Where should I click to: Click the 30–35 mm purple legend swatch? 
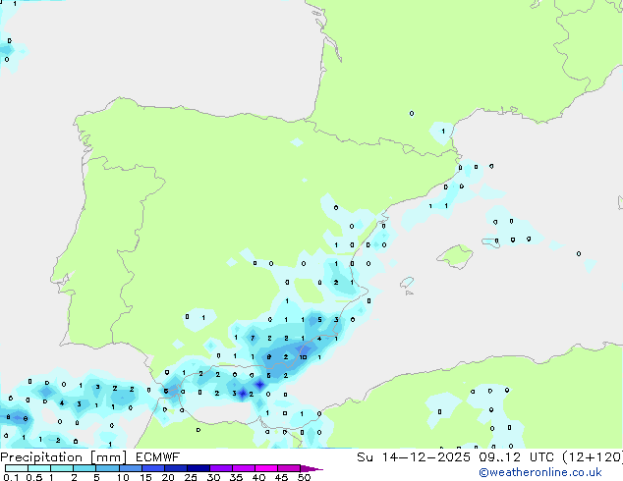click(x=220, y=468)
